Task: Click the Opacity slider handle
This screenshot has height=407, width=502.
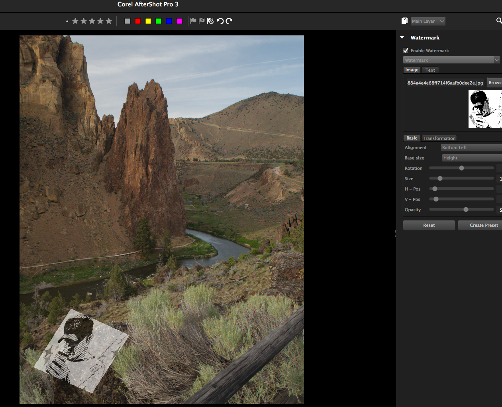Action: coord(466,210)
